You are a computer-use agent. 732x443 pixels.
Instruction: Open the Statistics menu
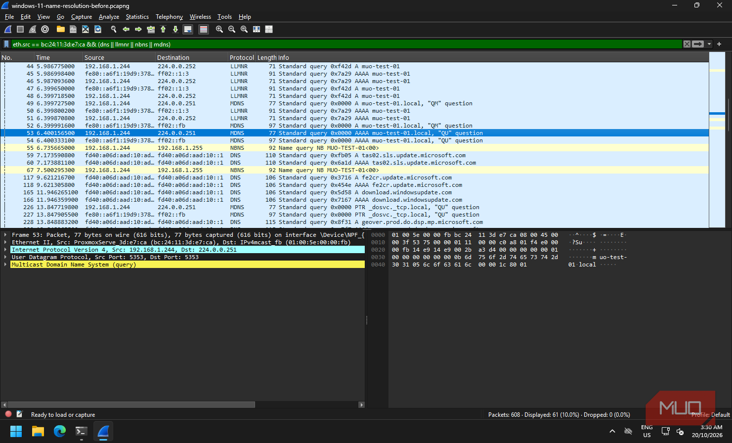click(137, 17)
